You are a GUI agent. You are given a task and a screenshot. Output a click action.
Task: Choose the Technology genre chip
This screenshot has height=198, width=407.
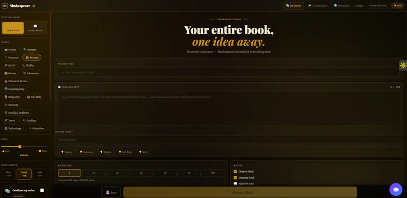click(x=13, y=128)
